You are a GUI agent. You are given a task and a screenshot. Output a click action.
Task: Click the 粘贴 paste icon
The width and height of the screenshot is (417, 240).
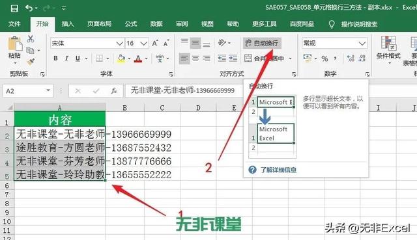(15, 44)
